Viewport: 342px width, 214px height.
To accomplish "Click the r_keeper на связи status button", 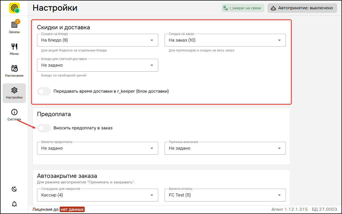I will (243, 8).
